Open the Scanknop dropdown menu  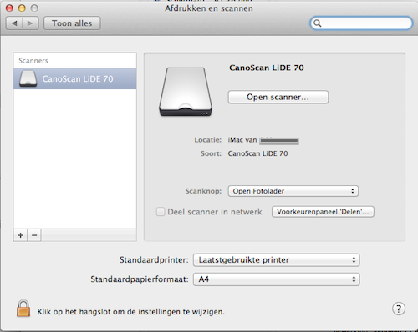tap(293, 191)
